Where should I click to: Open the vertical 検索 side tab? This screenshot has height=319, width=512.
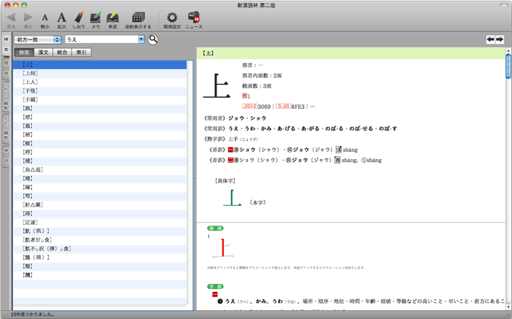[x=6, y=45]
